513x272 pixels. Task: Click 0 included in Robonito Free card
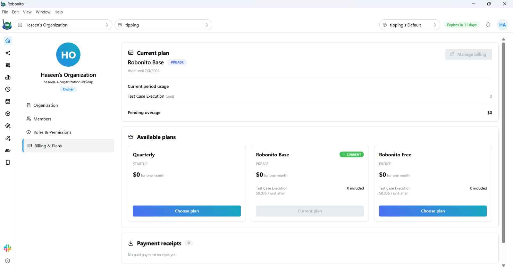(478, 188)
